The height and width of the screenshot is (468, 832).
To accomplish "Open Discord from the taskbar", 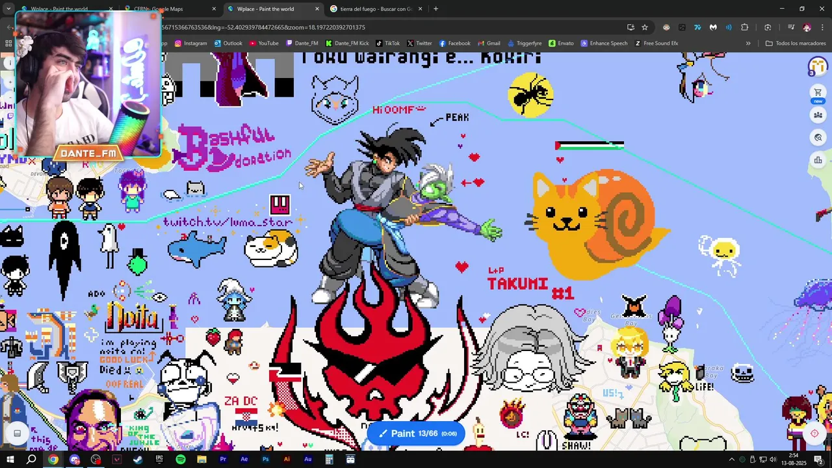I will click(x=75, y=460).
